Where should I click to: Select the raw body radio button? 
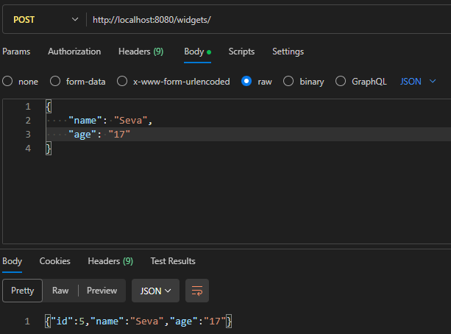click(246, 82)
